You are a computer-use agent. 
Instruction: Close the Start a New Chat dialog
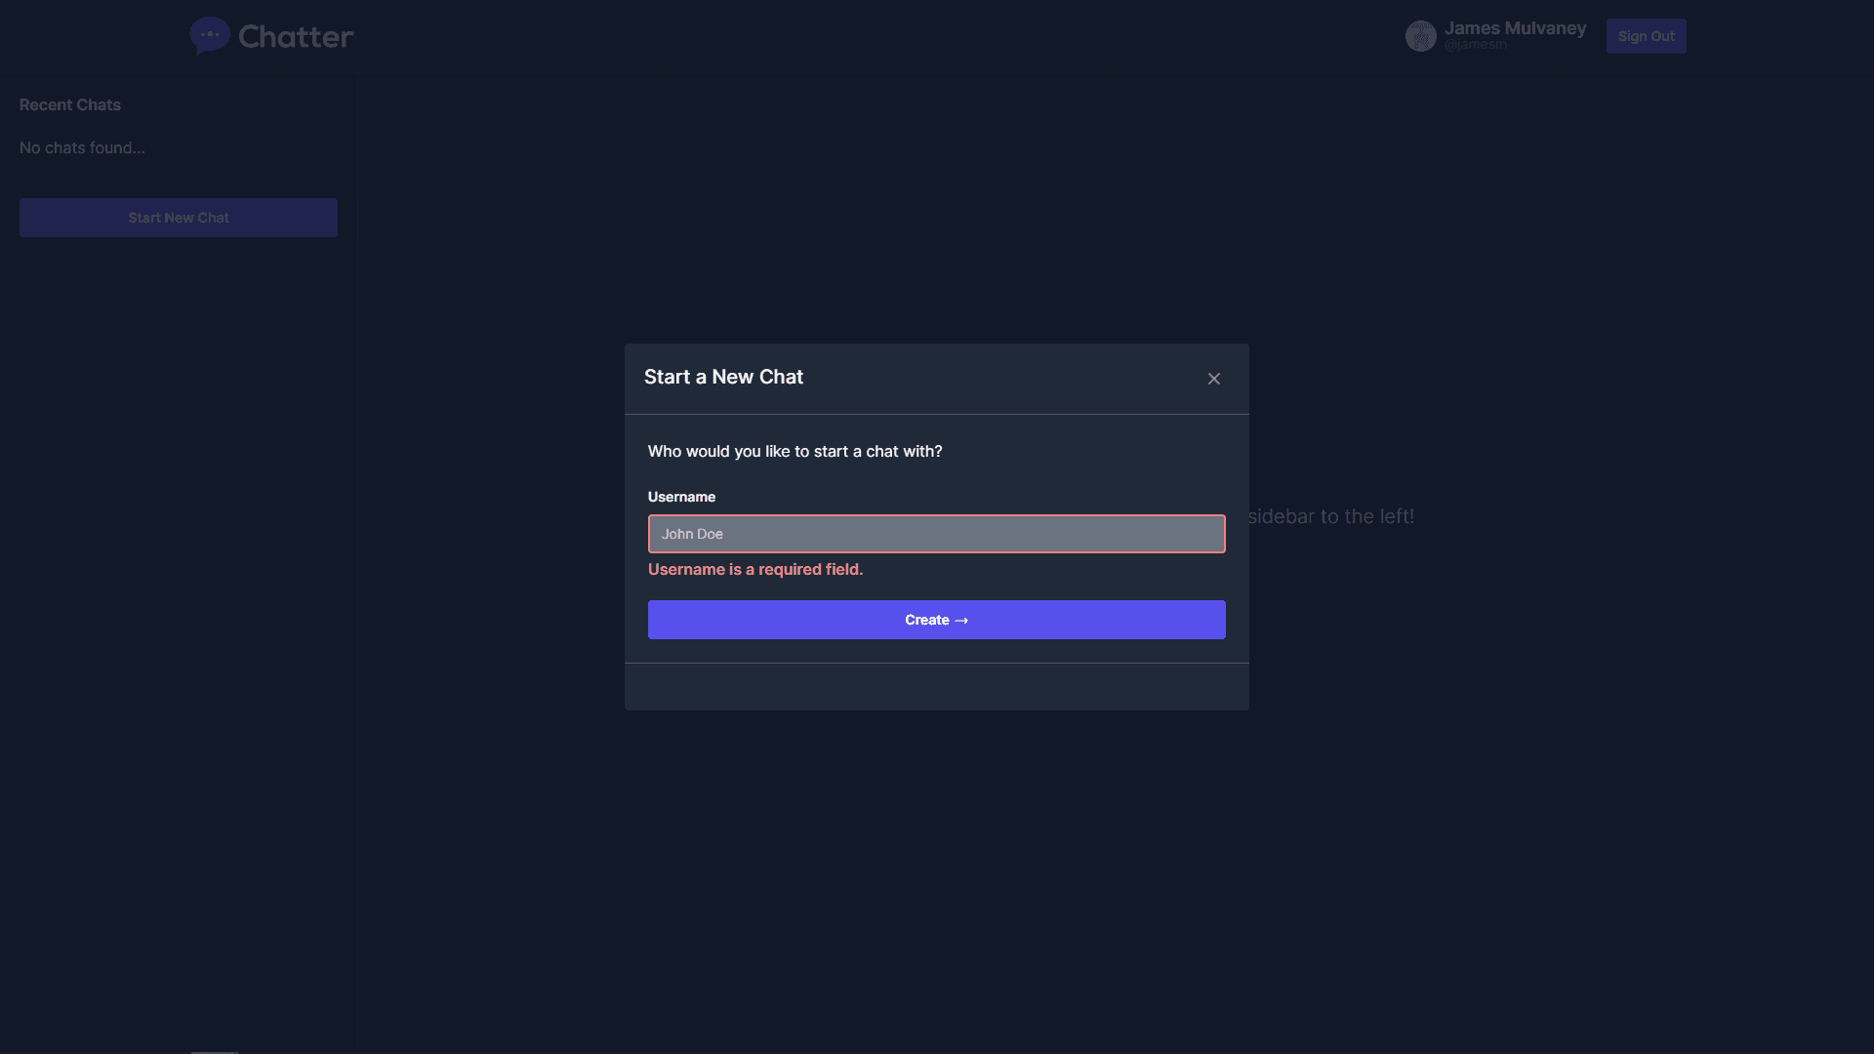pyautogui.click(x=1213, y=379)
